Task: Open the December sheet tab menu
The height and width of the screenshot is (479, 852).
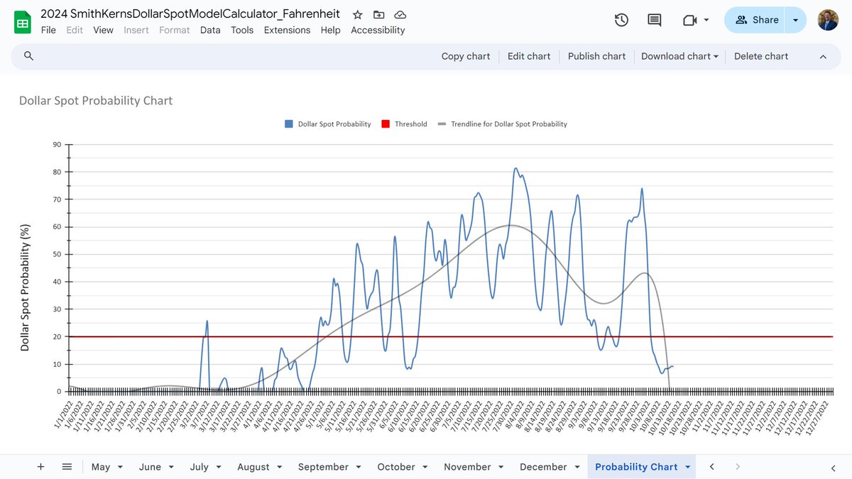Action: [x=577, y=467]
